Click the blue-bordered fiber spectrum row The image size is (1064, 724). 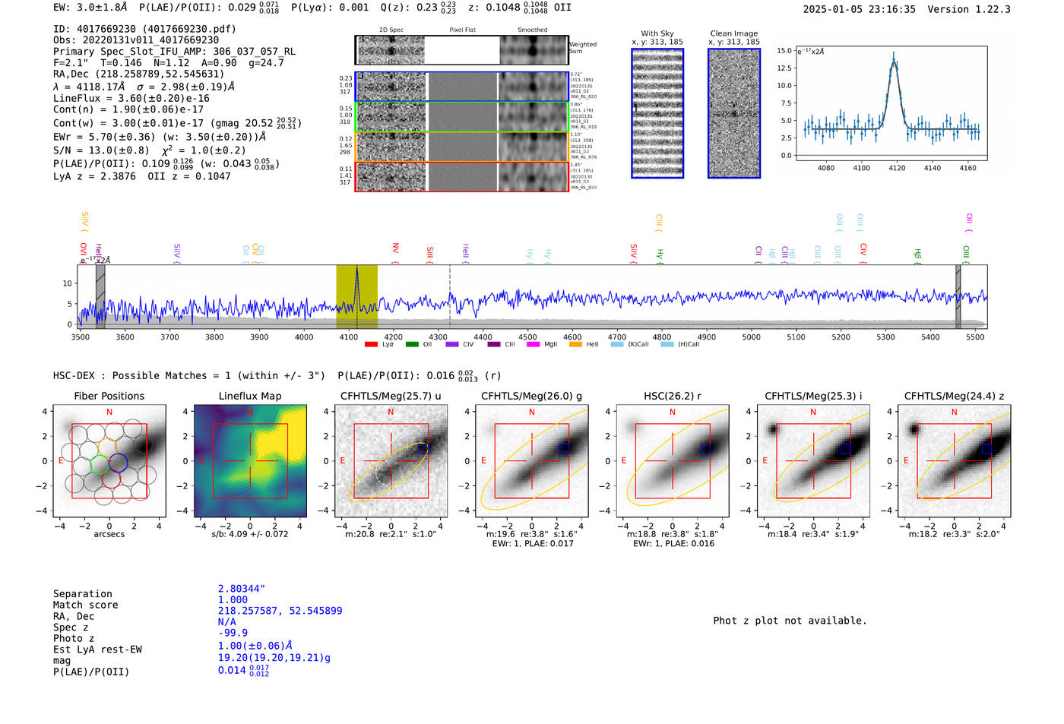[462, 87]
